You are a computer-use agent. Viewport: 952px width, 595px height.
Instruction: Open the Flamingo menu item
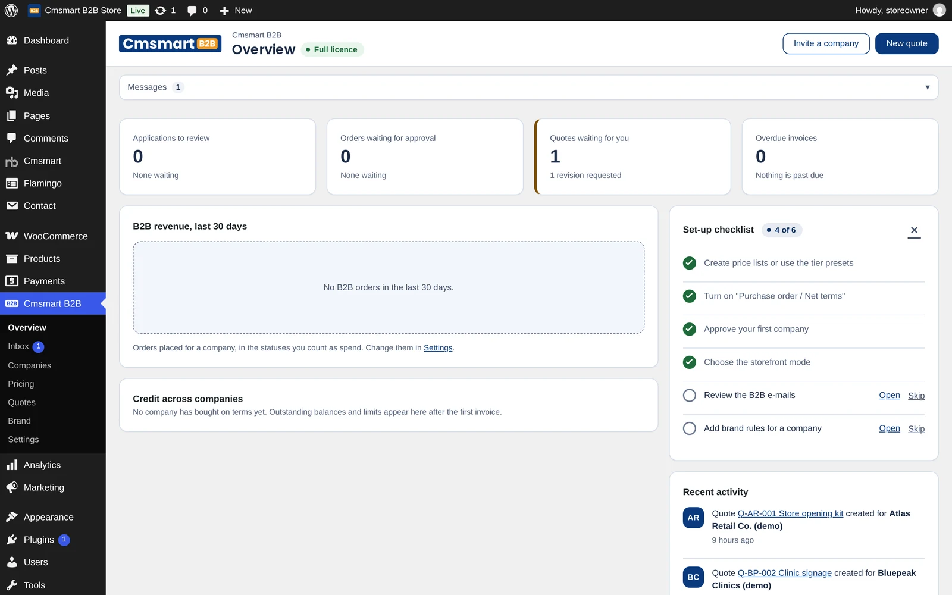pos(53,183)
